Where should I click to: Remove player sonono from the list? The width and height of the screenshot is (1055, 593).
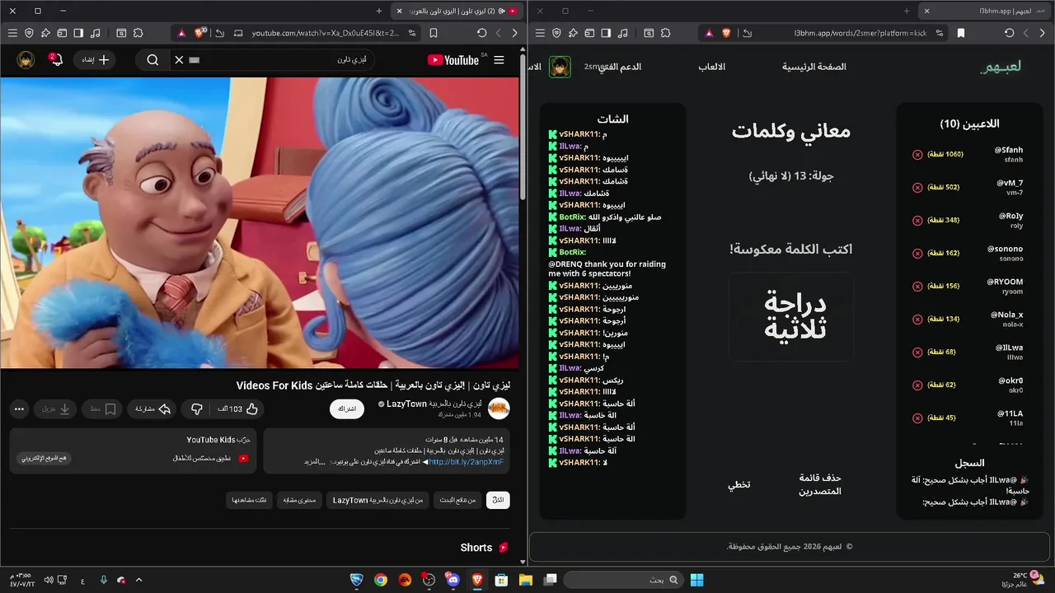917,254
